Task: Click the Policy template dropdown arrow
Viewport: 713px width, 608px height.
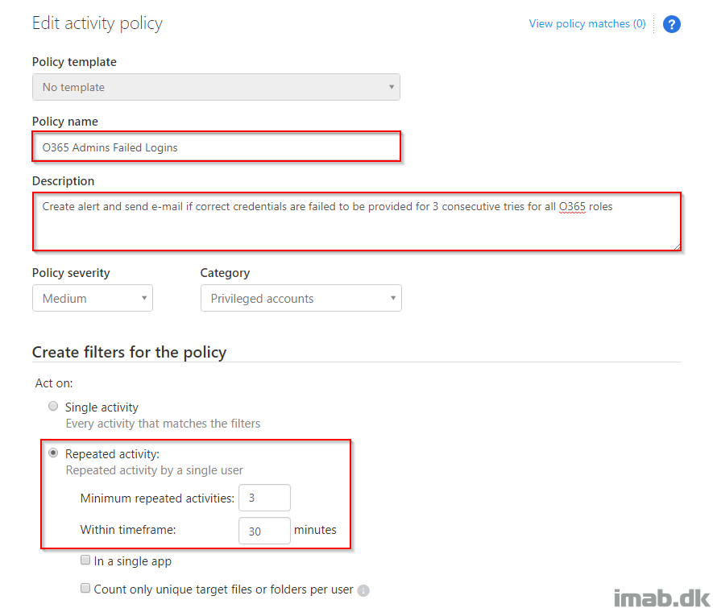Action: (391, 87)
